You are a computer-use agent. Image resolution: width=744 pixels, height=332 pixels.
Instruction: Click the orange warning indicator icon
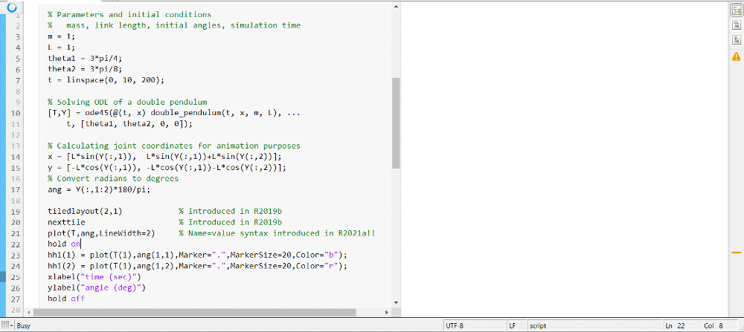click(x=736, y=56)
